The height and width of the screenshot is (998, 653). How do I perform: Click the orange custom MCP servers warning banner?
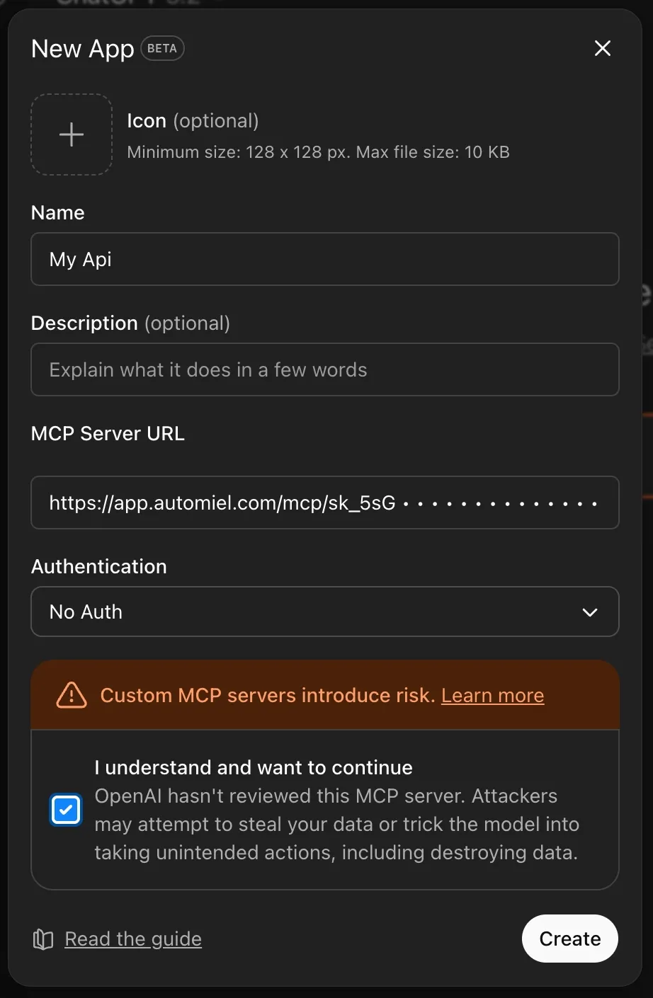pos(325,695)
